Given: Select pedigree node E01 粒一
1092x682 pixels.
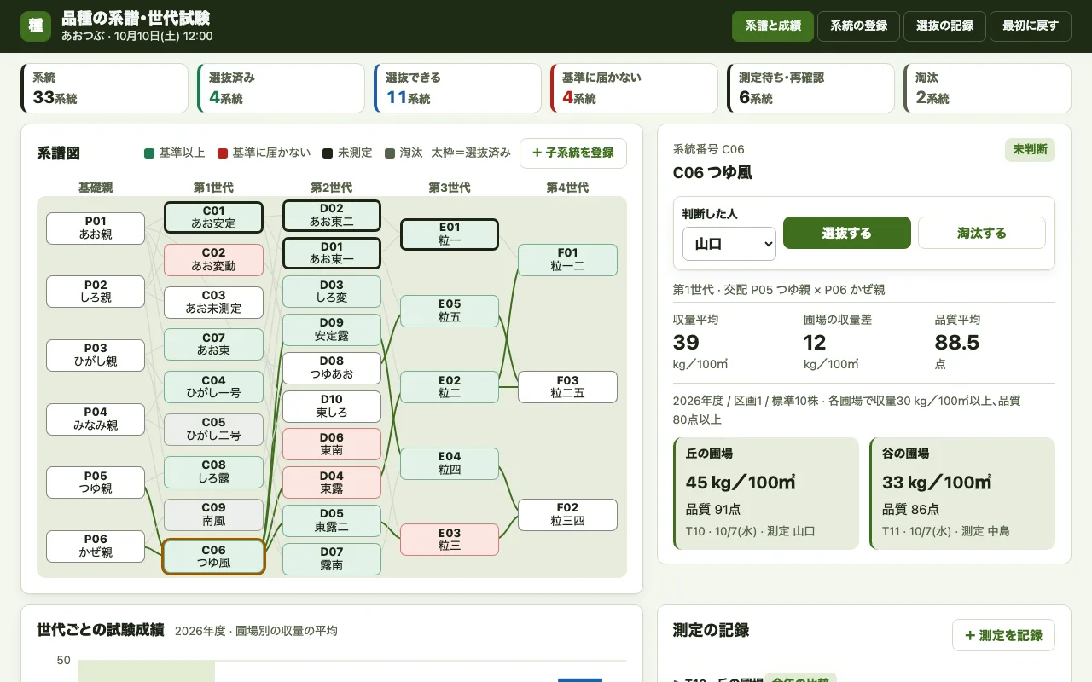Looking at the screenshot, I should (x=450, y=234).
